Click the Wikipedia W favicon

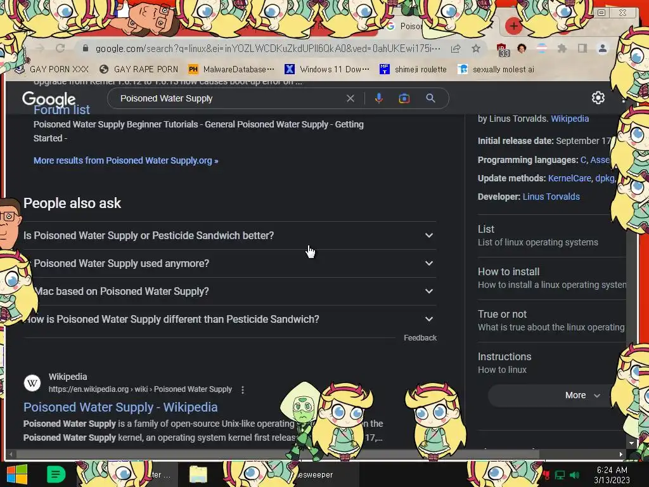[32, 383]
